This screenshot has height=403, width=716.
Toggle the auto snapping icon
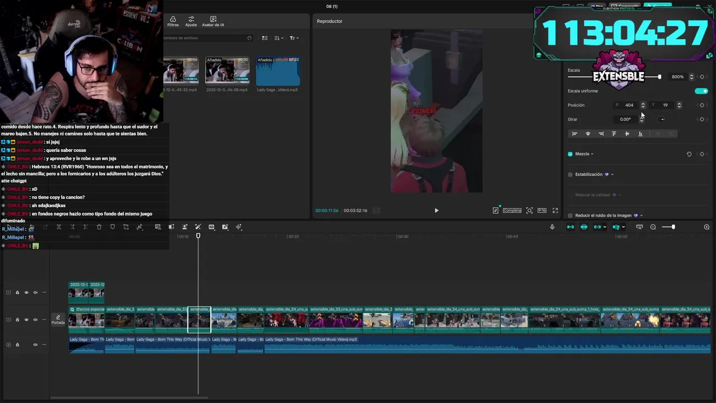tap(583, 227)
